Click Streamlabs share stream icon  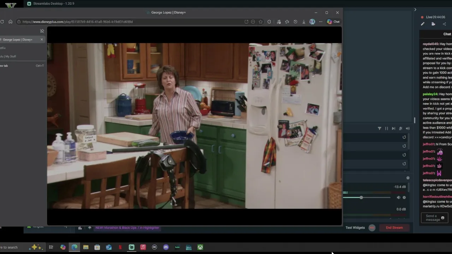point(444,24)
